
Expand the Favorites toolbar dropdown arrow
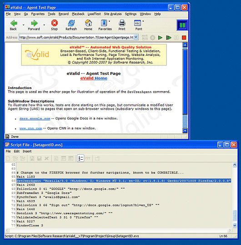pos(110,21)
